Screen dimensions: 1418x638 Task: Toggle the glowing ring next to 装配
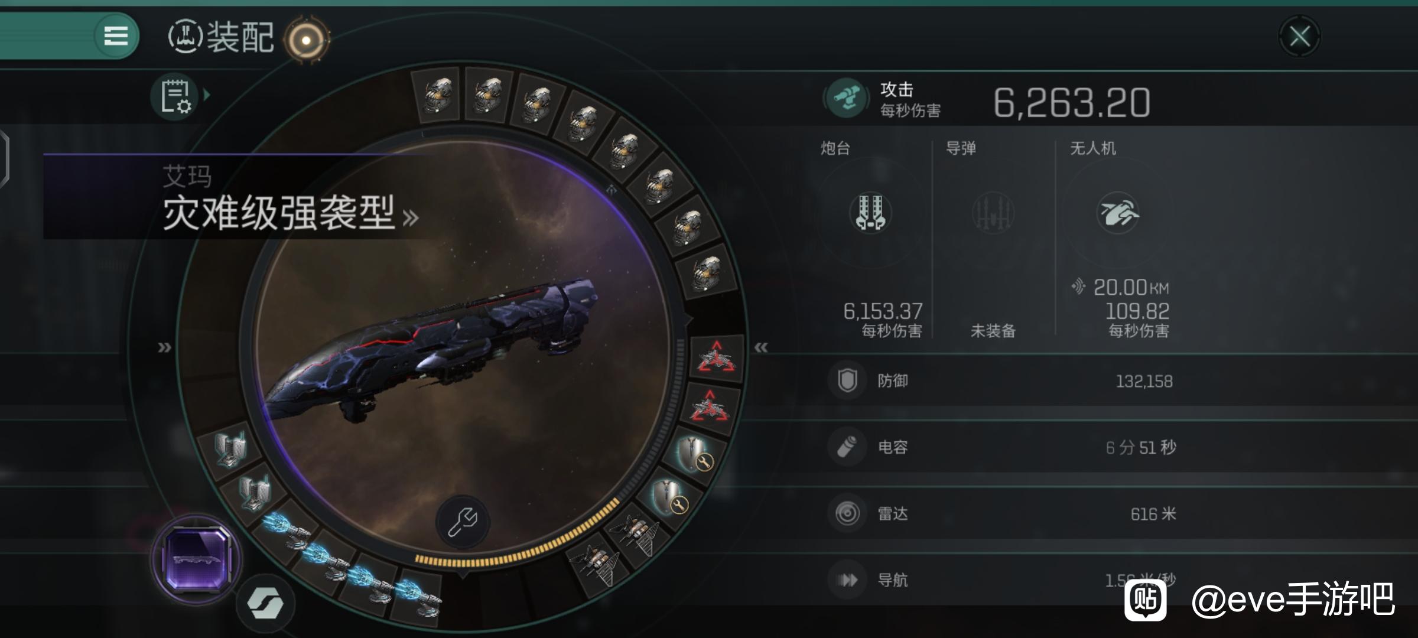point(306,40)
